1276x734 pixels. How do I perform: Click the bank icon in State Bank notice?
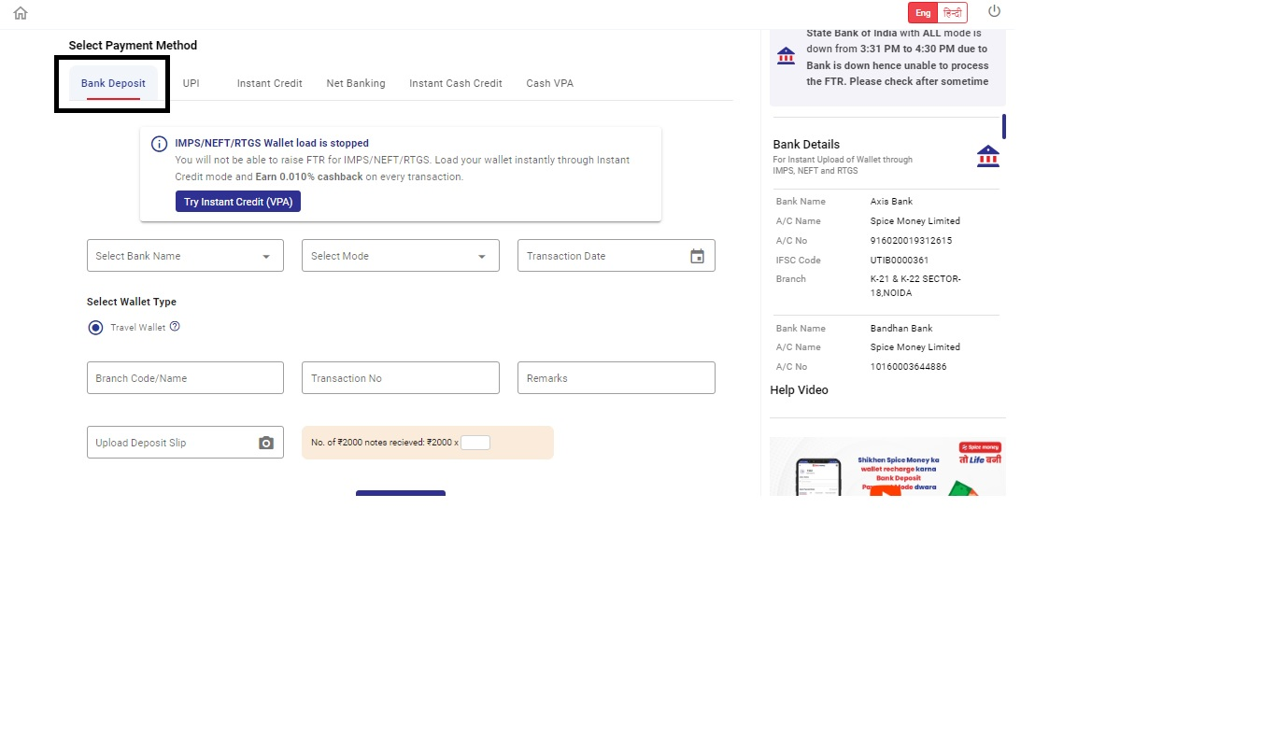click(787, 56)
